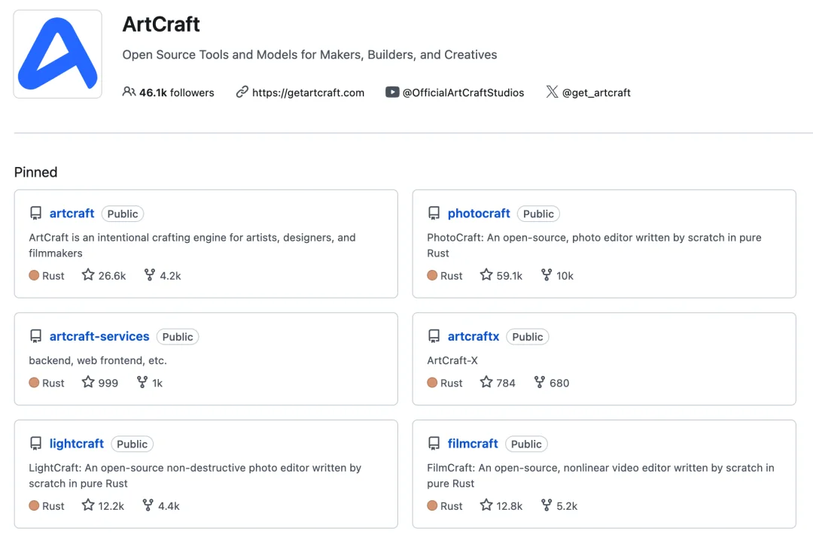Open the filmcraft repository
This screenshot has height=546, width=813.
pos(472,444)
